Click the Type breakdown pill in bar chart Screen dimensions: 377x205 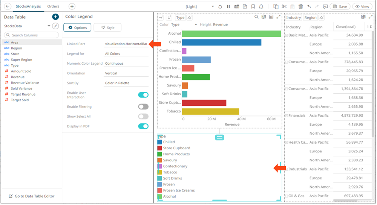(x=180, y=18)
